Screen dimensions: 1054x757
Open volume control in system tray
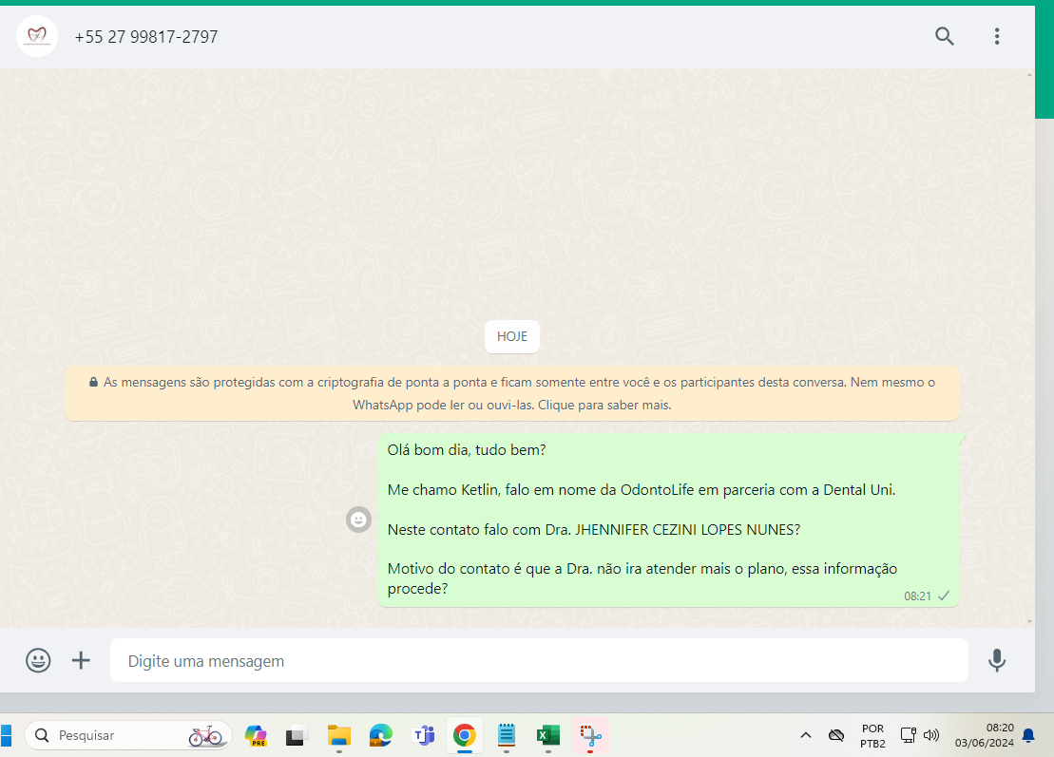[x=931, y=735]
